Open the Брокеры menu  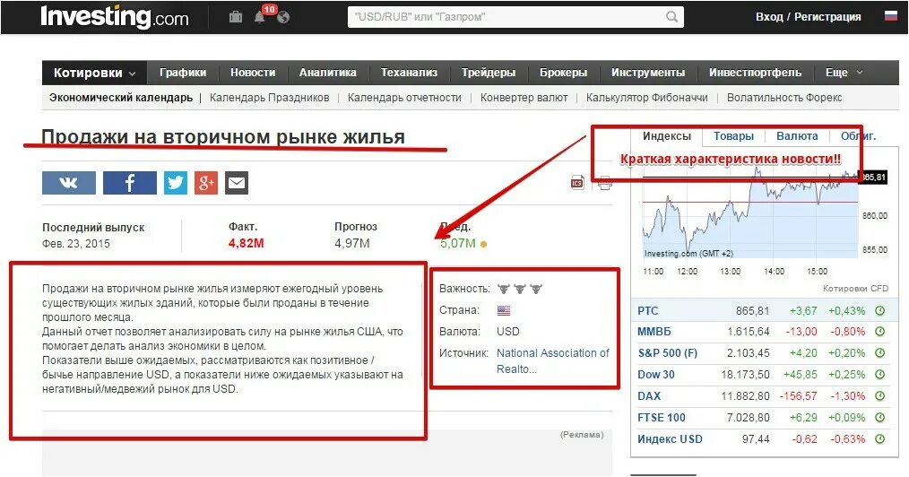[x=564, y=73]
